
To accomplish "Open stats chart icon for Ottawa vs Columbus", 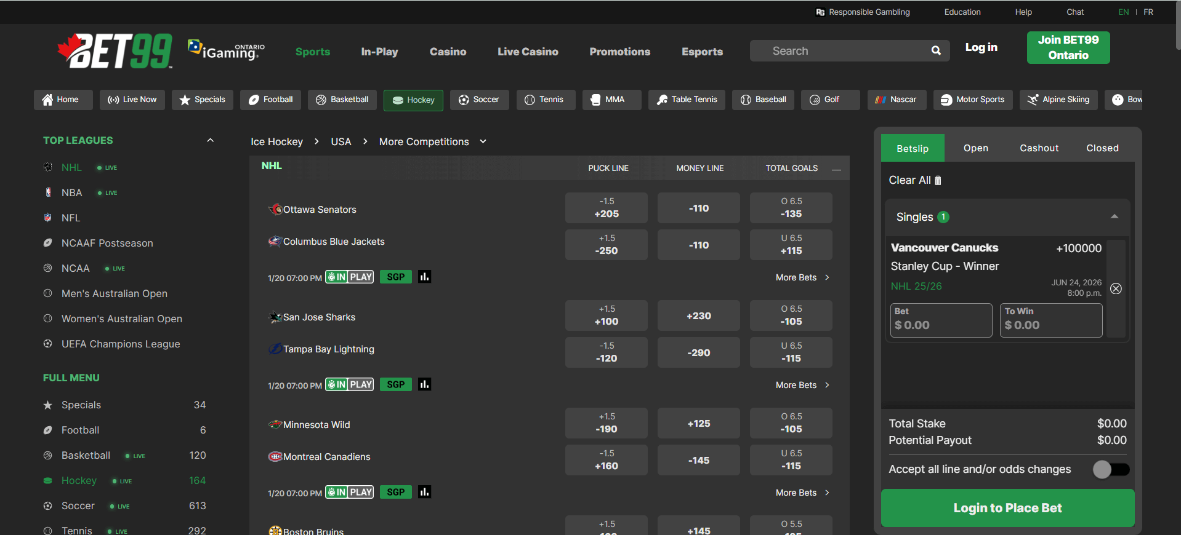I will pyautogui.click(x=424, y=277).
